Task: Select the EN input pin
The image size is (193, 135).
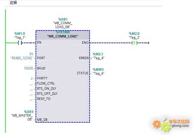Action: (39, 42)
